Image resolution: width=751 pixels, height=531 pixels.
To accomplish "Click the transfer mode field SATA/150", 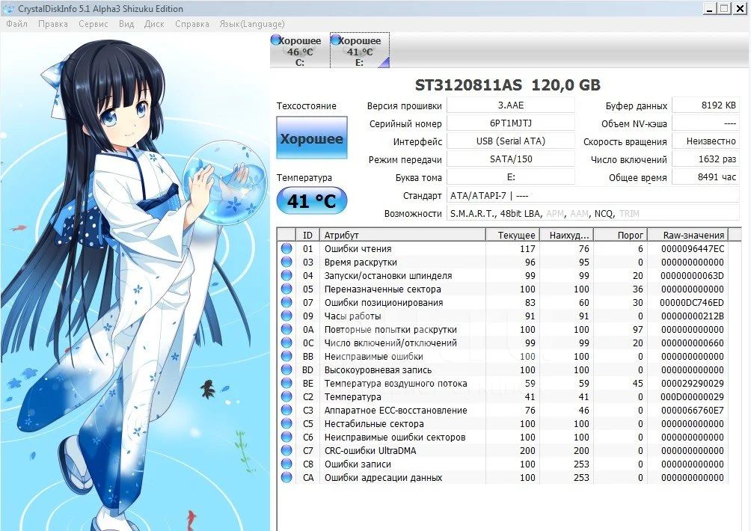I will tap(511, 159).
